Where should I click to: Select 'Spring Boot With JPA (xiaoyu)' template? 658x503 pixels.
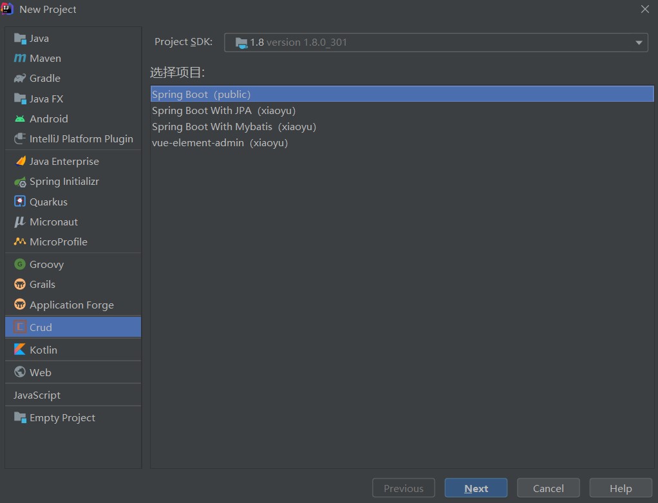pos(402,110)
